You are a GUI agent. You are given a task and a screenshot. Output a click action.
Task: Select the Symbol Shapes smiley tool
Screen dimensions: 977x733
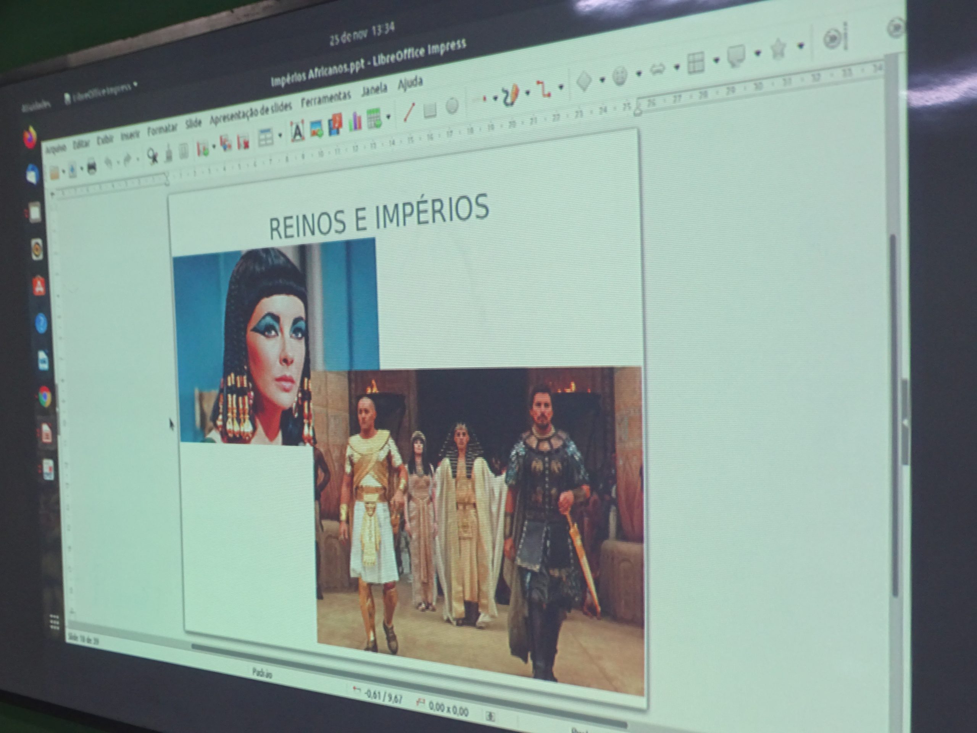(620, 76)
